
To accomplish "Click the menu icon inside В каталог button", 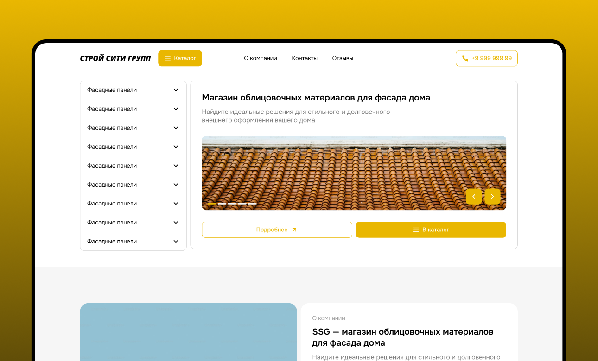I will (416, 229).
